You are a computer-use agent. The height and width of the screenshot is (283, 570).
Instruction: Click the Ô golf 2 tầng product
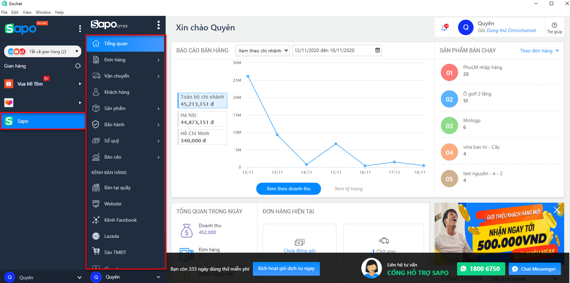[477, 94]
